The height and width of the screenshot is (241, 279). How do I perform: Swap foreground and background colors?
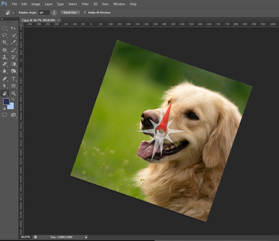point(13,99)
